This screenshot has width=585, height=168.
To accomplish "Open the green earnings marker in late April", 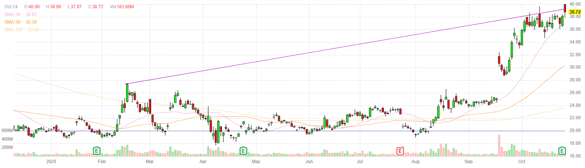I will [243, 151].
